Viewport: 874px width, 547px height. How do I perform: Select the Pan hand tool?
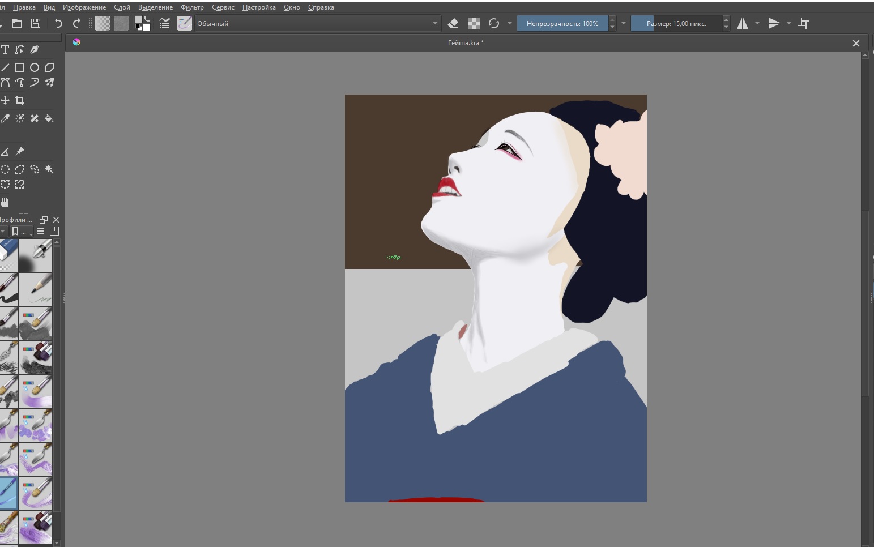pyautogui.click(x=5, y=202)
